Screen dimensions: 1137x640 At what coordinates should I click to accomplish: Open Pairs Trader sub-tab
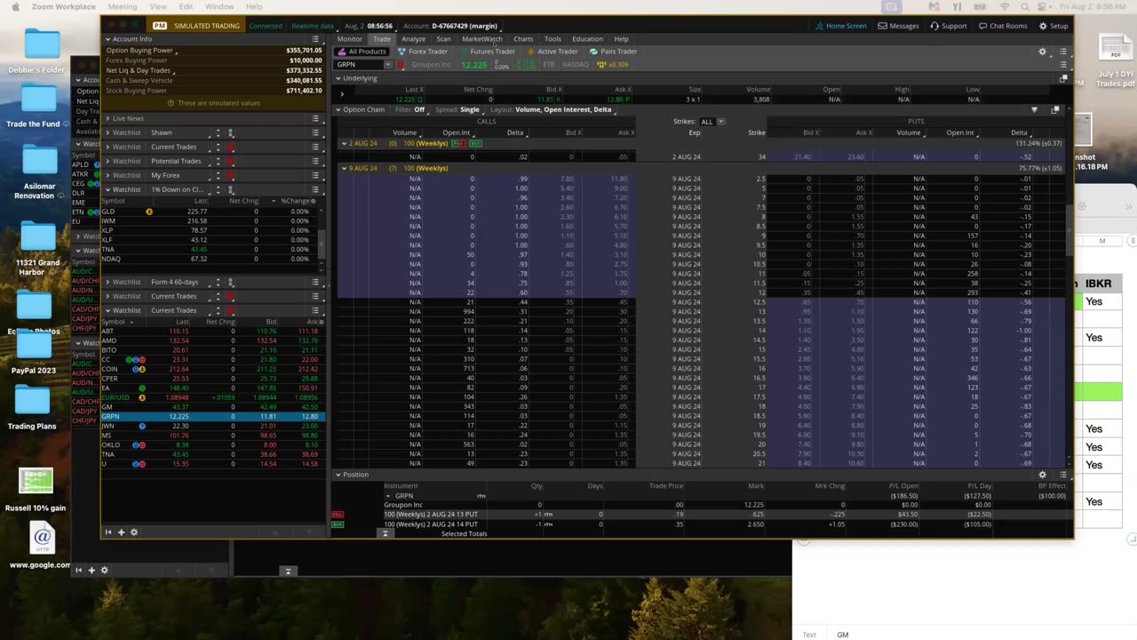coord(613,52)
